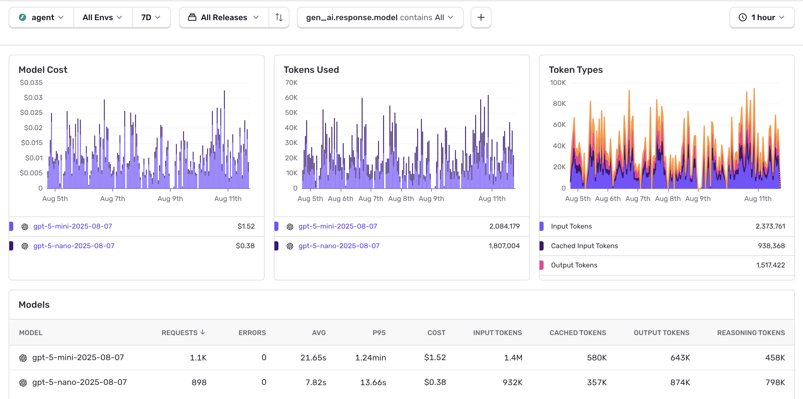Click the Token Types chart title
803x399 pixels.
576,70
